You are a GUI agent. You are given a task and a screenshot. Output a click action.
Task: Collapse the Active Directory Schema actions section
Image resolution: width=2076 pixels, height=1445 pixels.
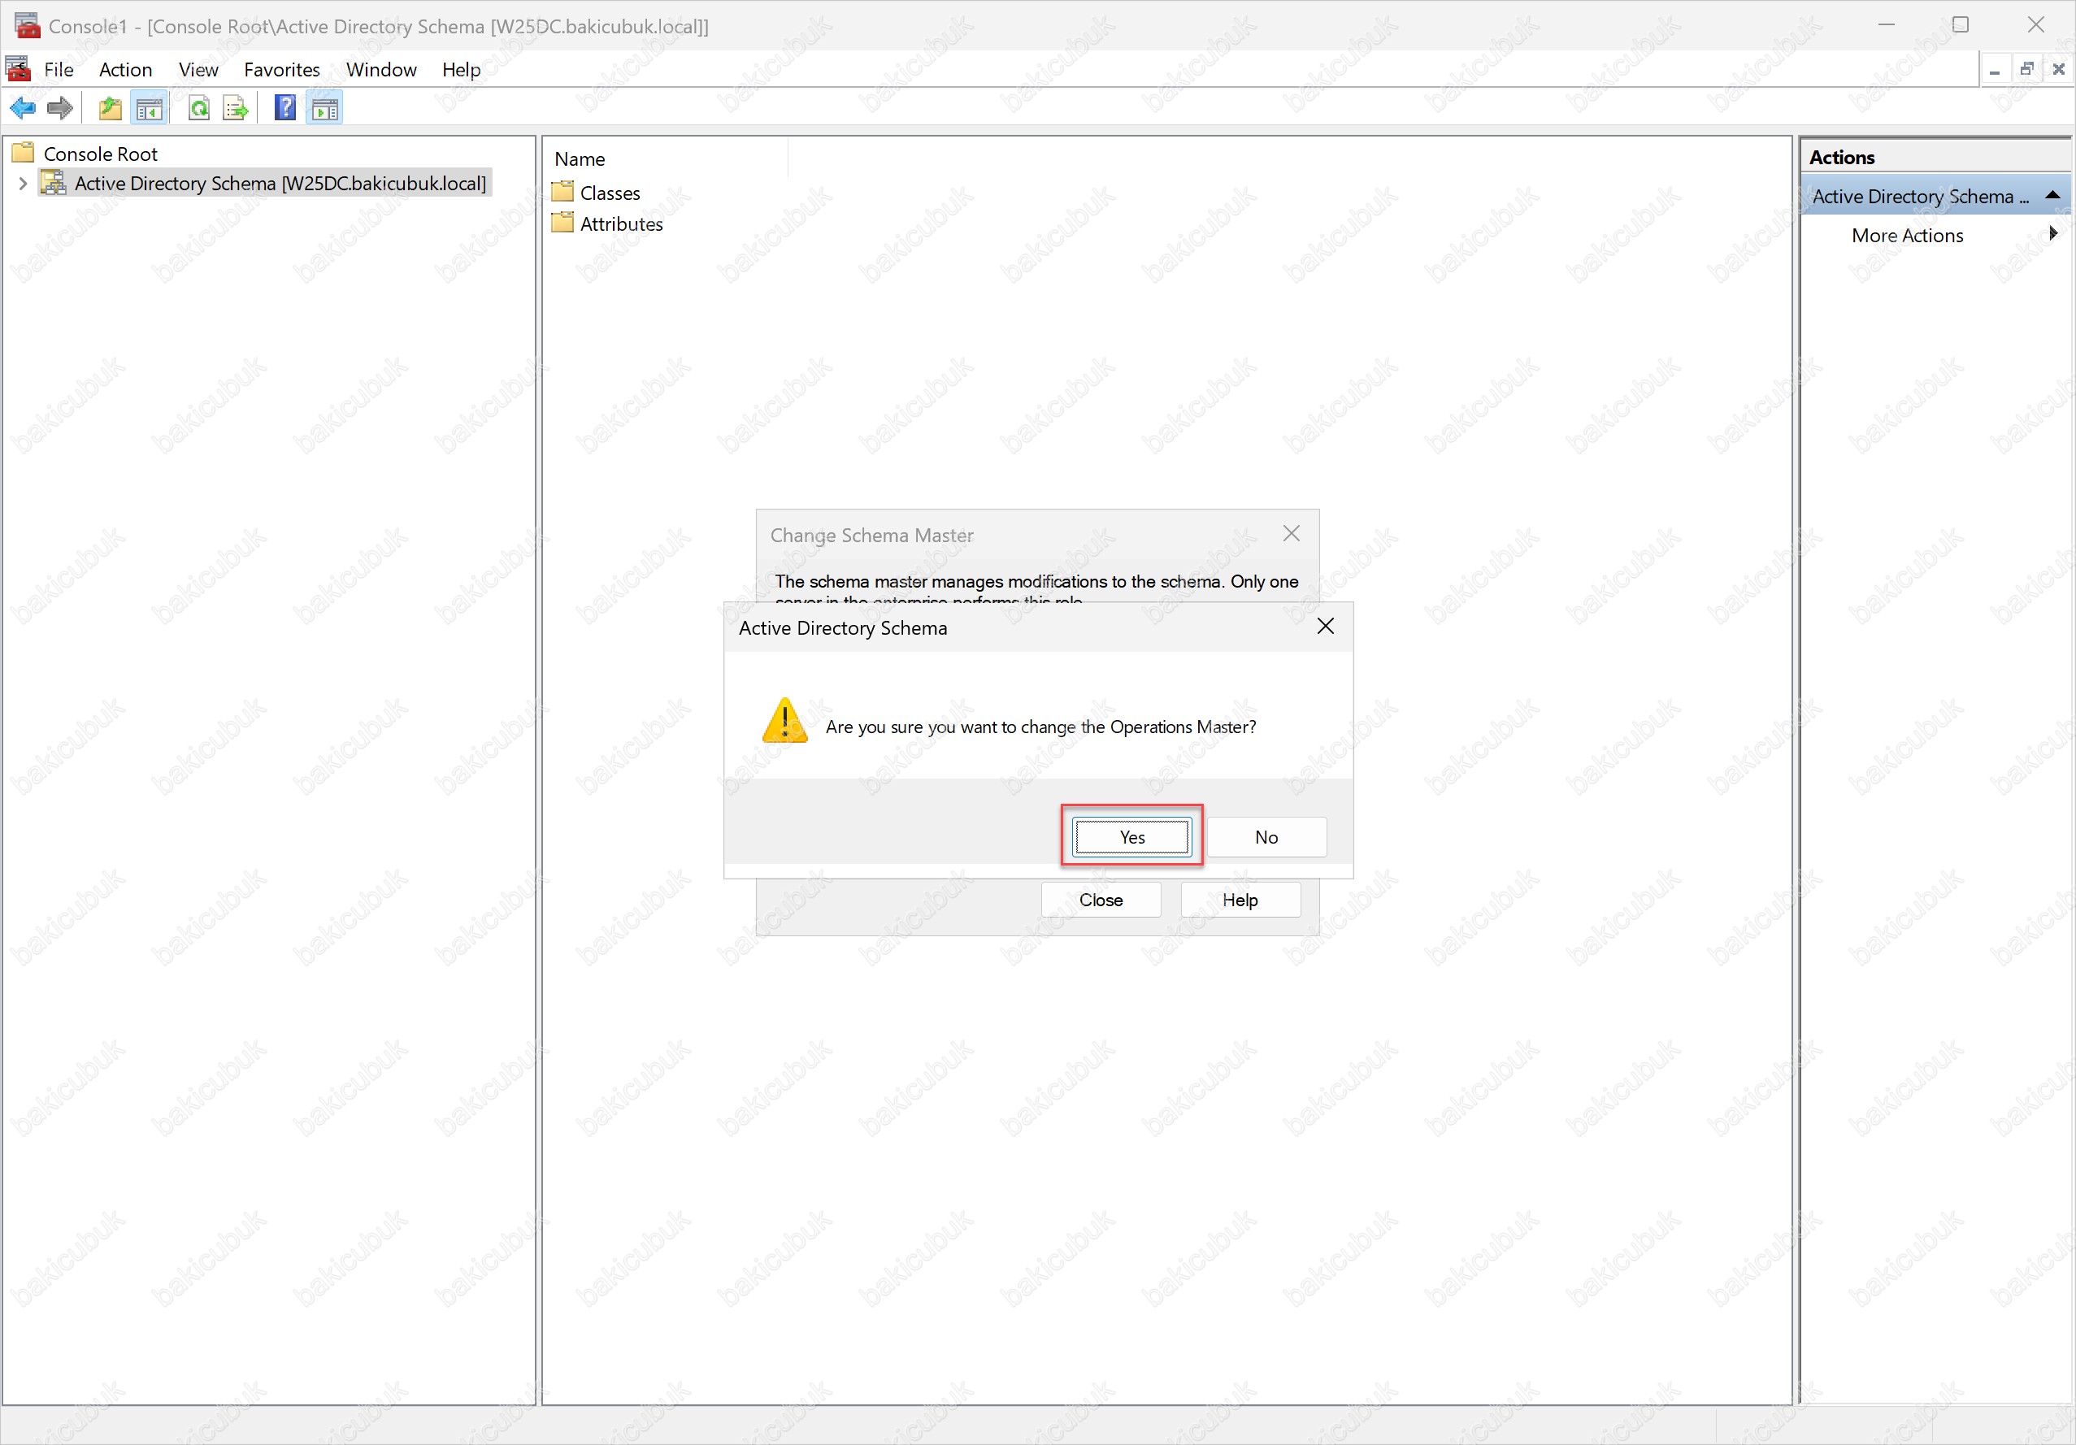point(2052,195)
